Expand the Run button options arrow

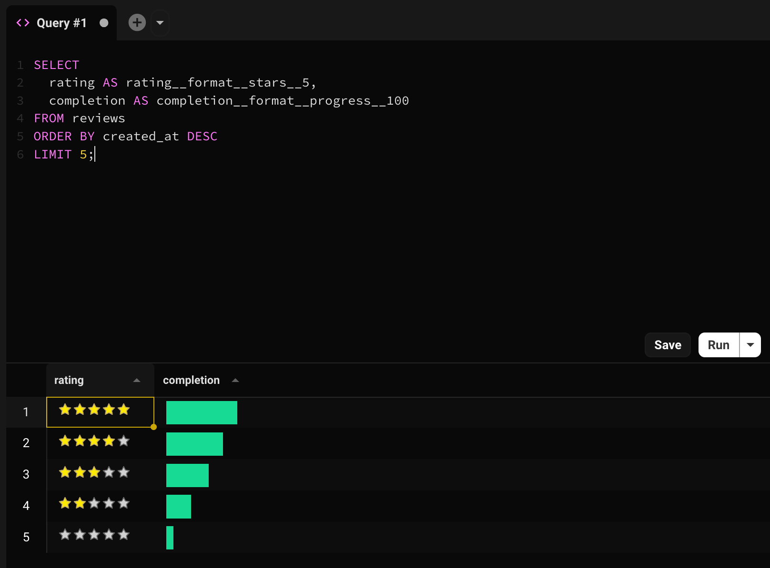point(750,345)
